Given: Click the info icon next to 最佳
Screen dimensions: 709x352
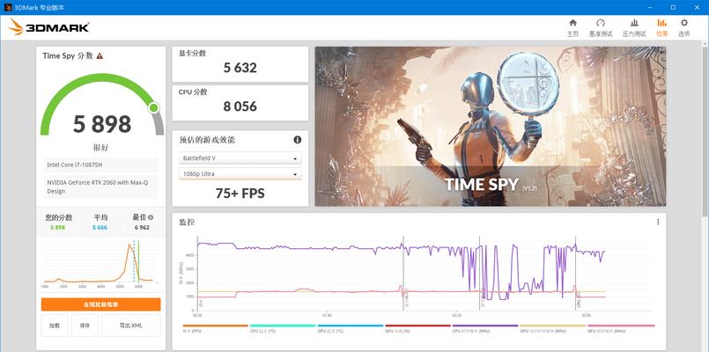Looking at the screenshot, I should [151, 217].
